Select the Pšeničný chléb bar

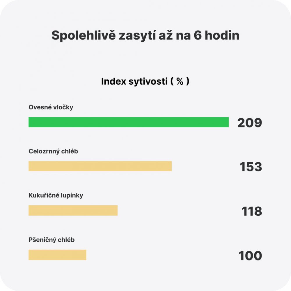pyautogui.click(x=57, y=255)
